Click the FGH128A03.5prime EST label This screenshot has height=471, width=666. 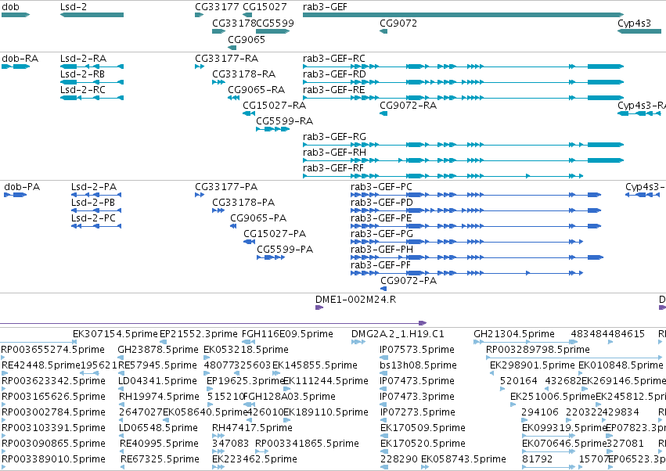click(x=290, y=396)
